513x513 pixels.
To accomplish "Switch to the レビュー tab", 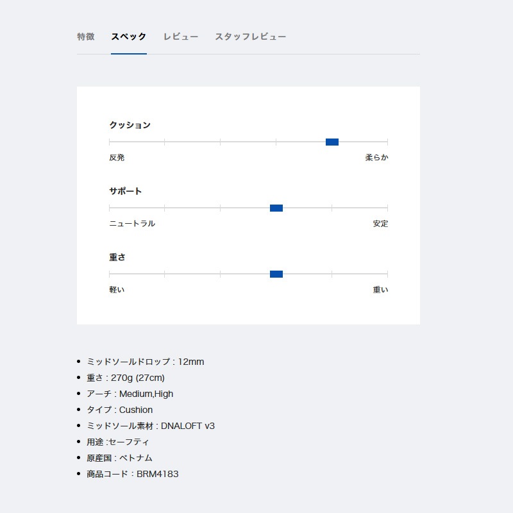I will coord(180,37).
